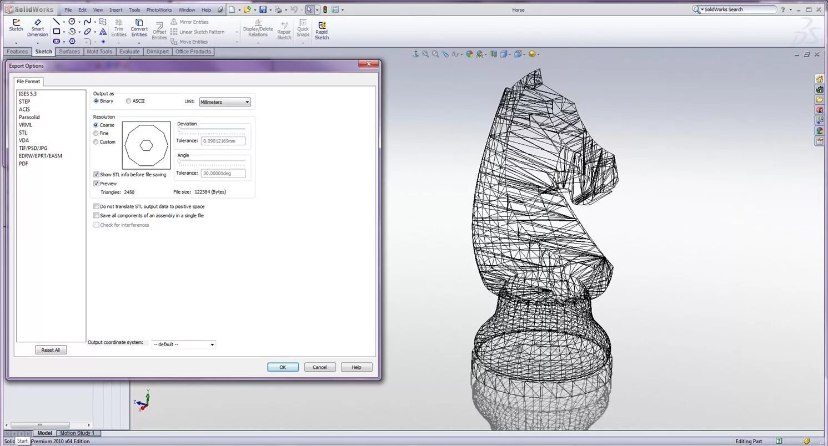Expand the Smart Dimension dropdown arrow
828x446 pixels.
[x=37, y=43]
